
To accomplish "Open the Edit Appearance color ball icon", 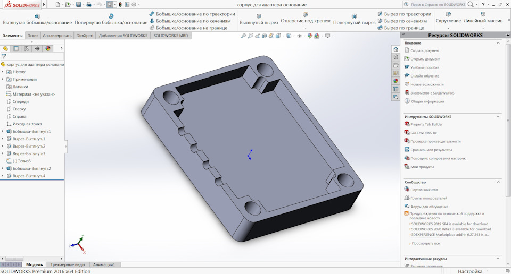I will pos(310,36).
